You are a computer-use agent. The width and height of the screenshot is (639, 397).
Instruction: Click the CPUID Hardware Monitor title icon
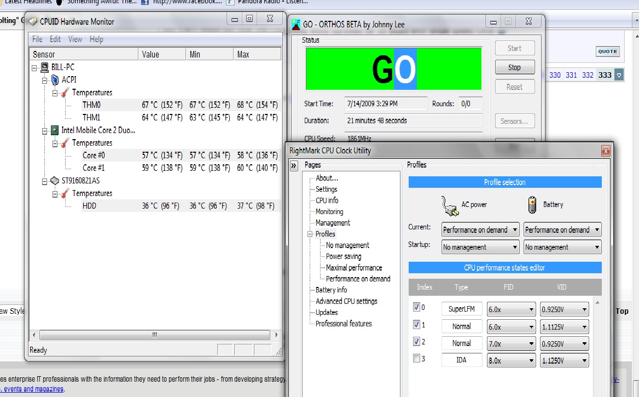tap(33, 21)
